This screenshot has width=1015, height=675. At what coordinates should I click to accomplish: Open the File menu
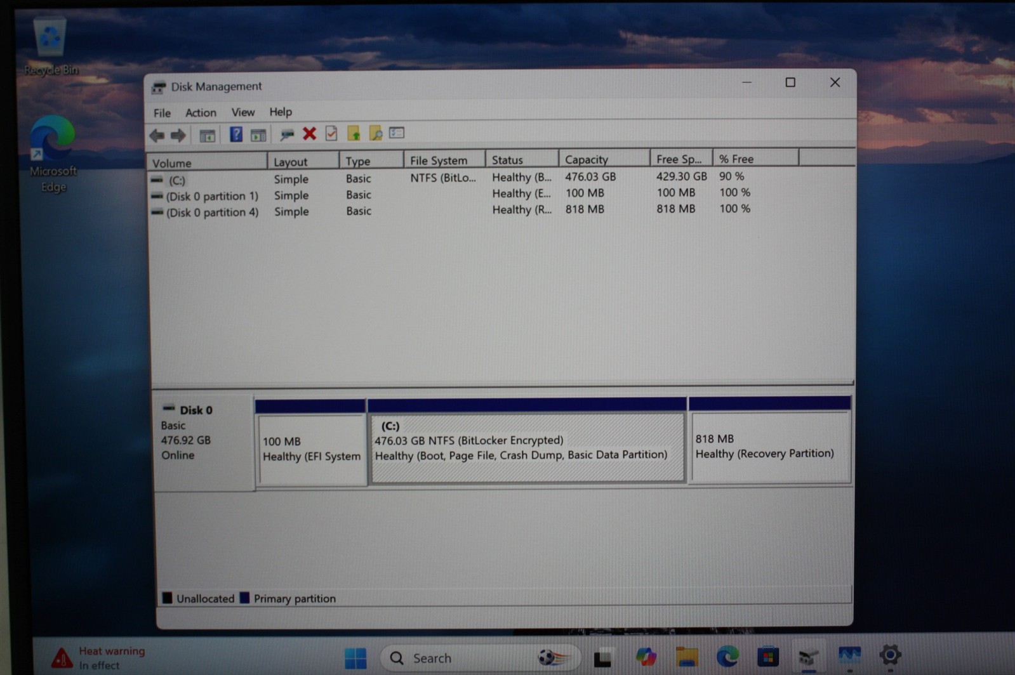(162, 113)
